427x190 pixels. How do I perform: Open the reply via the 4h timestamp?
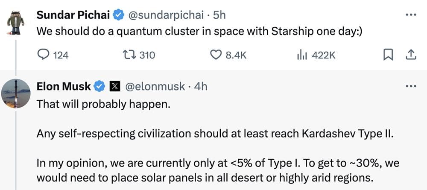(201, 86)
